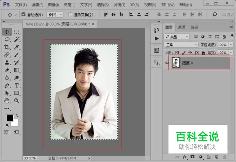Open 图层 auto-select target dropdown
The image size is (236, 162).
(55, 15)
